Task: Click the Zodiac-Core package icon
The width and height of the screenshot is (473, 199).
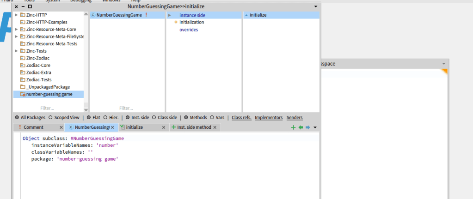Action: 23,66
